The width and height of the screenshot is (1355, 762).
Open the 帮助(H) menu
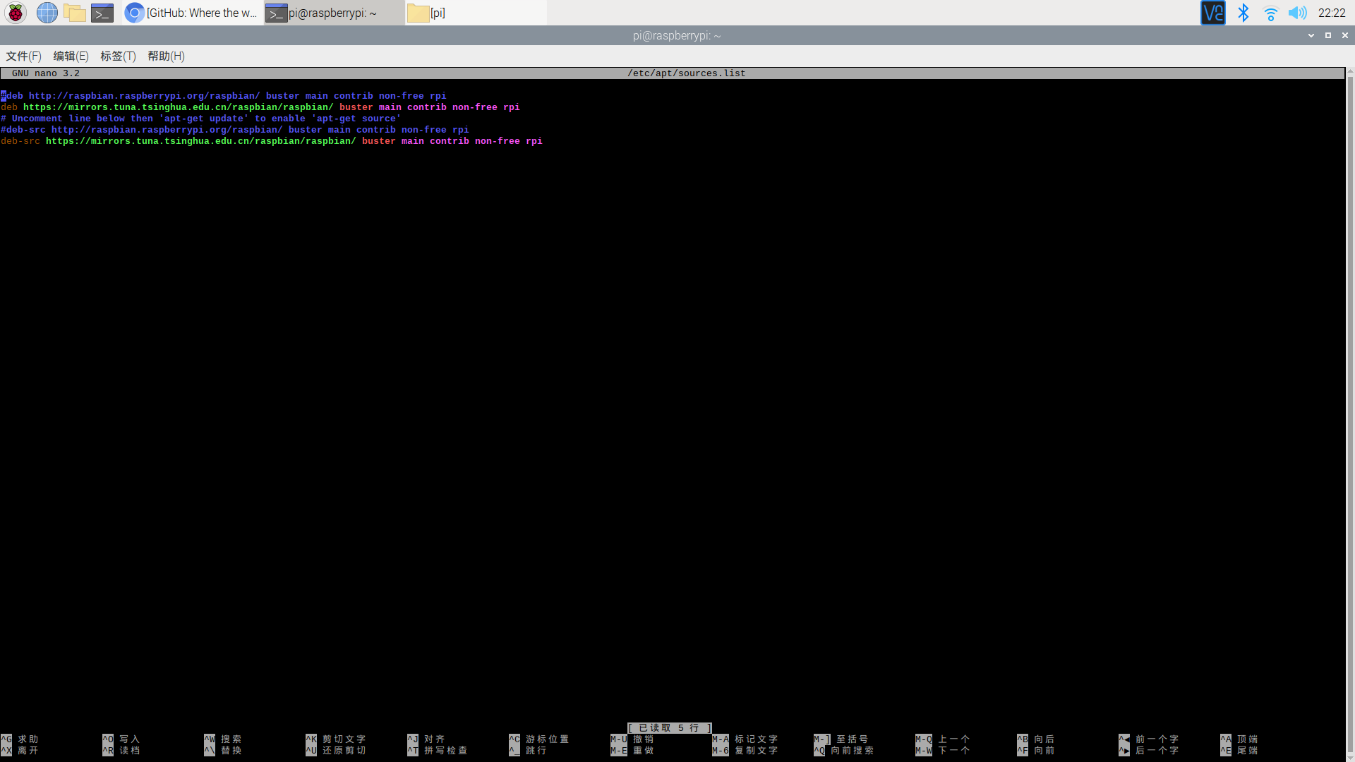click(x=166, y=56)
